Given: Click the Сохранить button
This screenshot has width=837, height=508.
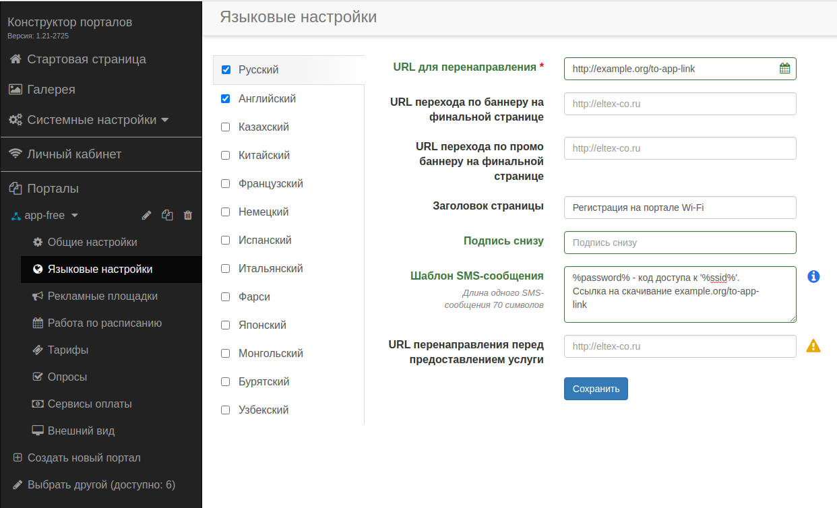Looking at the screenshot, I should [x=596, y=389].
